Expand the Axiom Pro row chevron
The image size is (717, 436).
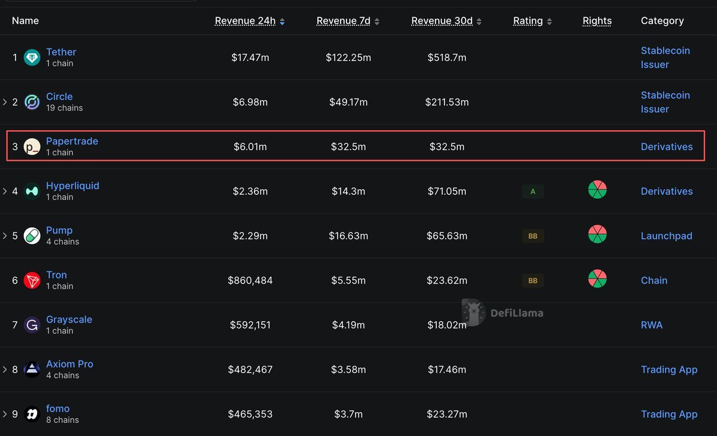(5, 370)
